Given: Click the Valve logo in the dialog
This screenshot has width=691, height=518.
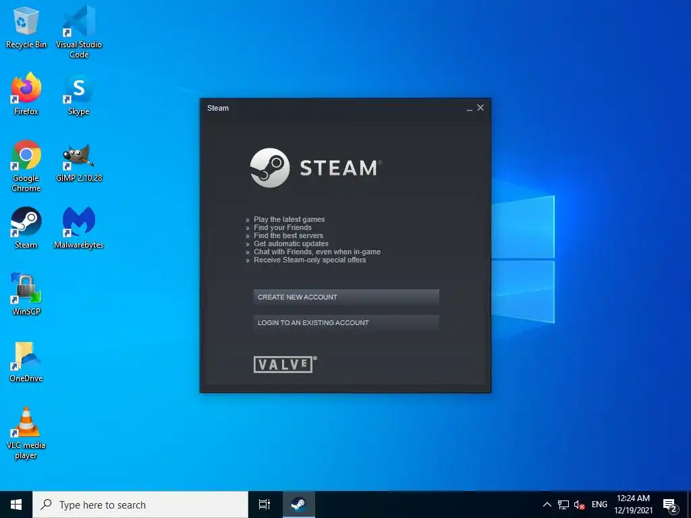Looking at the screenshot, I should (285, 364).
